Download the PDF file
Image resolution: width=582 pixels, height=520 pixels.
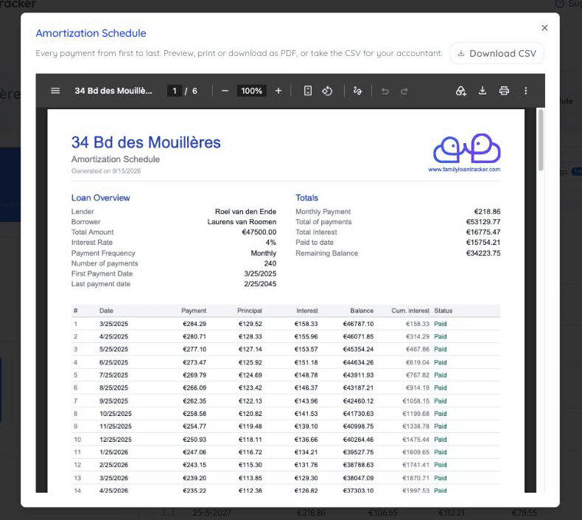point(482,91)
